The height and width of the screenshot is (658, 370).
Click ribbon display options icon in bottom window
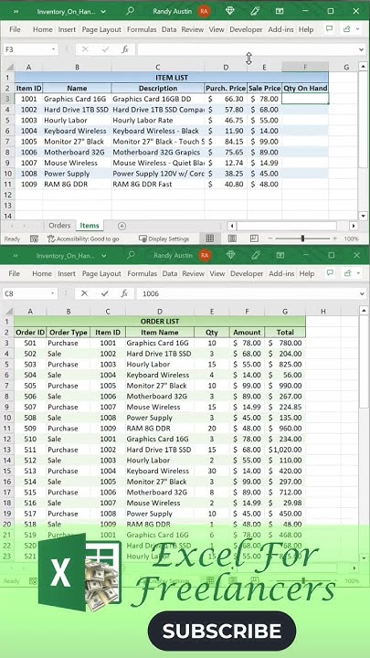(x=280, y=255)
